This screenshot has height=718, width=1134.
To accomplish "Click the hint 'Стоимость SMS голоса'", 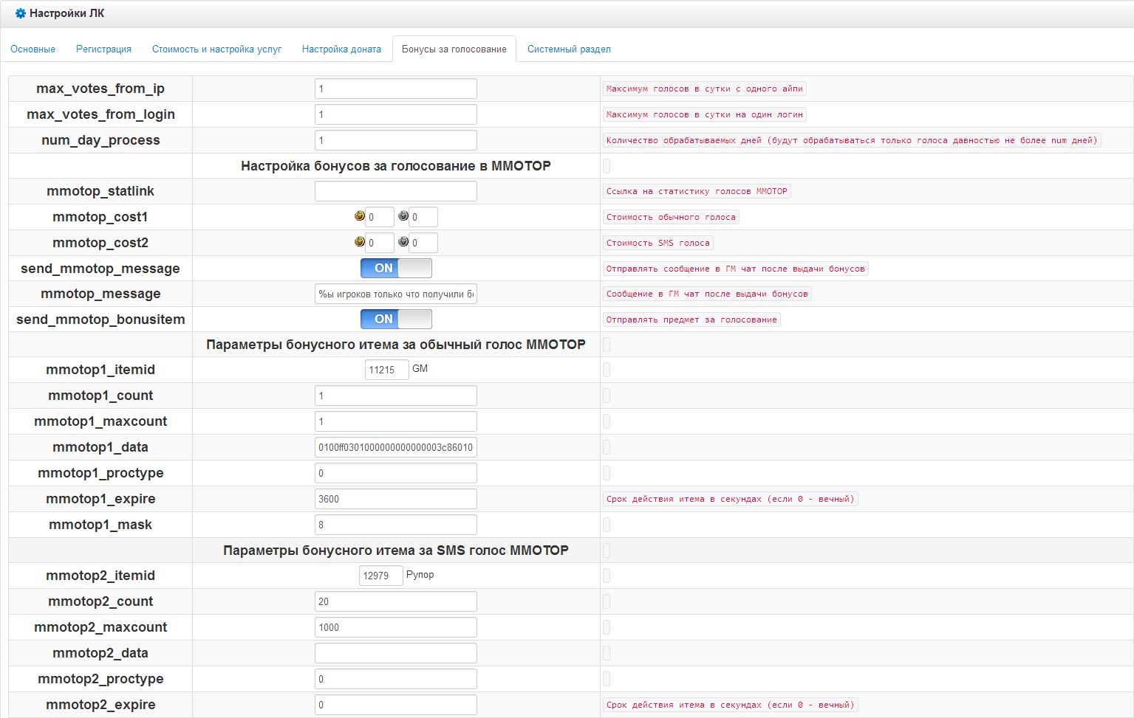I will click(x=657, y=243).
